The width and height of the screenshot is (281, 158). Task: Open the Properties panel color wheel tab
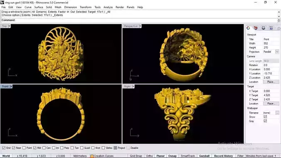pyautogui.click(x=248, y=28)
